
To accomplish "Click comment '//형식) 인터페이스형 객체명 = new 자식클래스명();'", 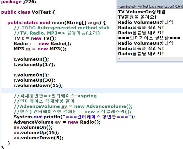I will coord(72,112).
